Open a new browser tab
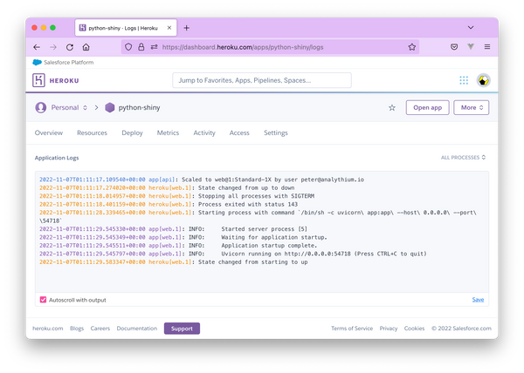This screenshot has width=524, height=373. [187, 28]
